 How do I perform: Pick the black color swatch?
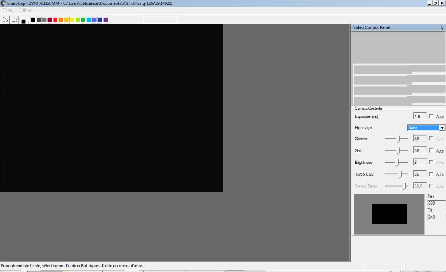click(33, 20)
